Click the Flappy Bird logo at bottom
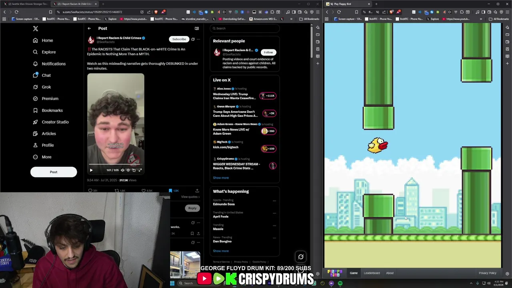This screenshot has height=288, width=512. point(335,273)
